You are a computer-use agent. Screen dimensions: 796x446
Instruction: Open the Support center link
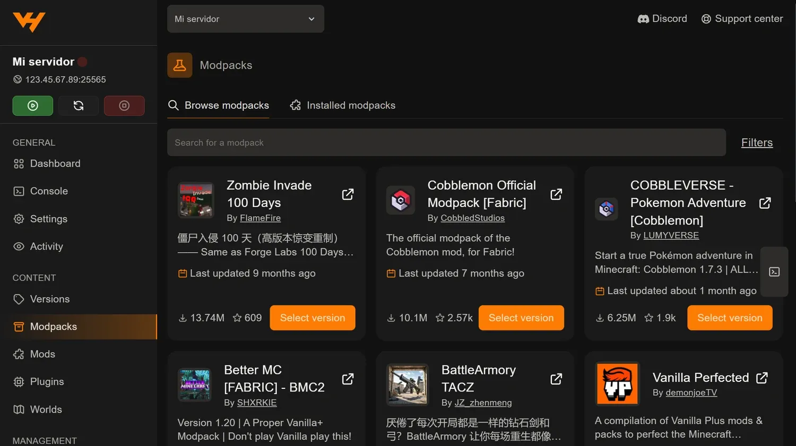742,19
